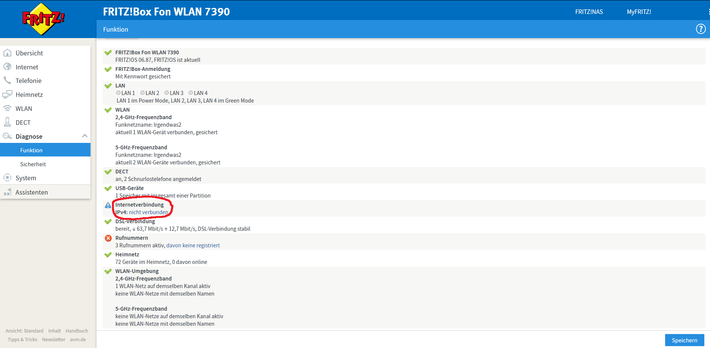Viewport: 710px width, 348px height.
Task: Open the avm.de footer link
Action: 78,339
